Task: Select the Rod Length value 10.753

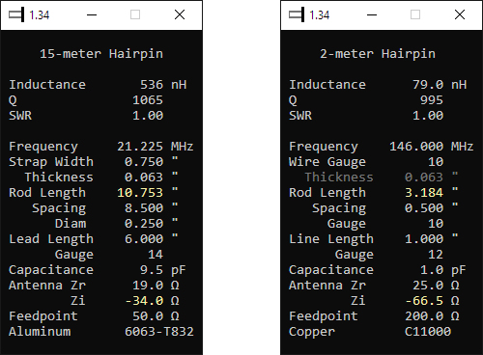Action: click(140, 193)
